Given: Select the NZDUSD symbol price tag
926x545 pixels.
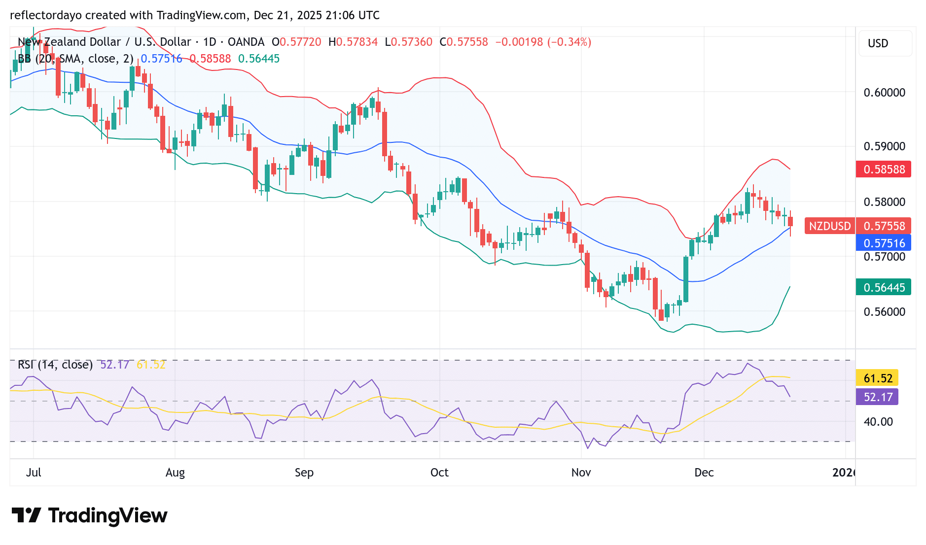Looking at the screenshot, I should tap(829, 226).
